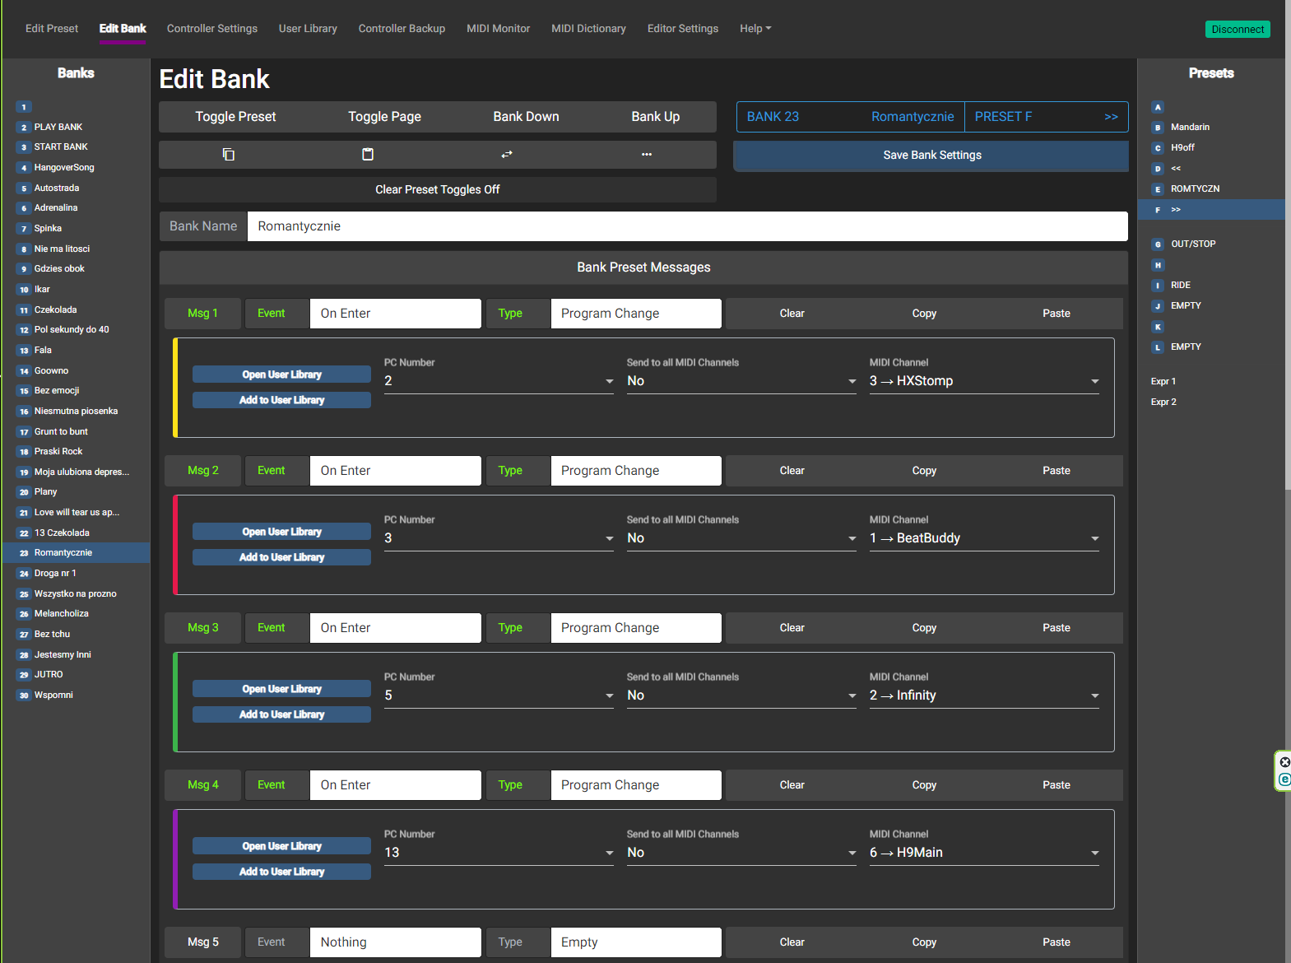This screenshot has width=1291, height=963.
Task: Copy message Msg 5
Action: pyautogui.click(x=924, y=942)
